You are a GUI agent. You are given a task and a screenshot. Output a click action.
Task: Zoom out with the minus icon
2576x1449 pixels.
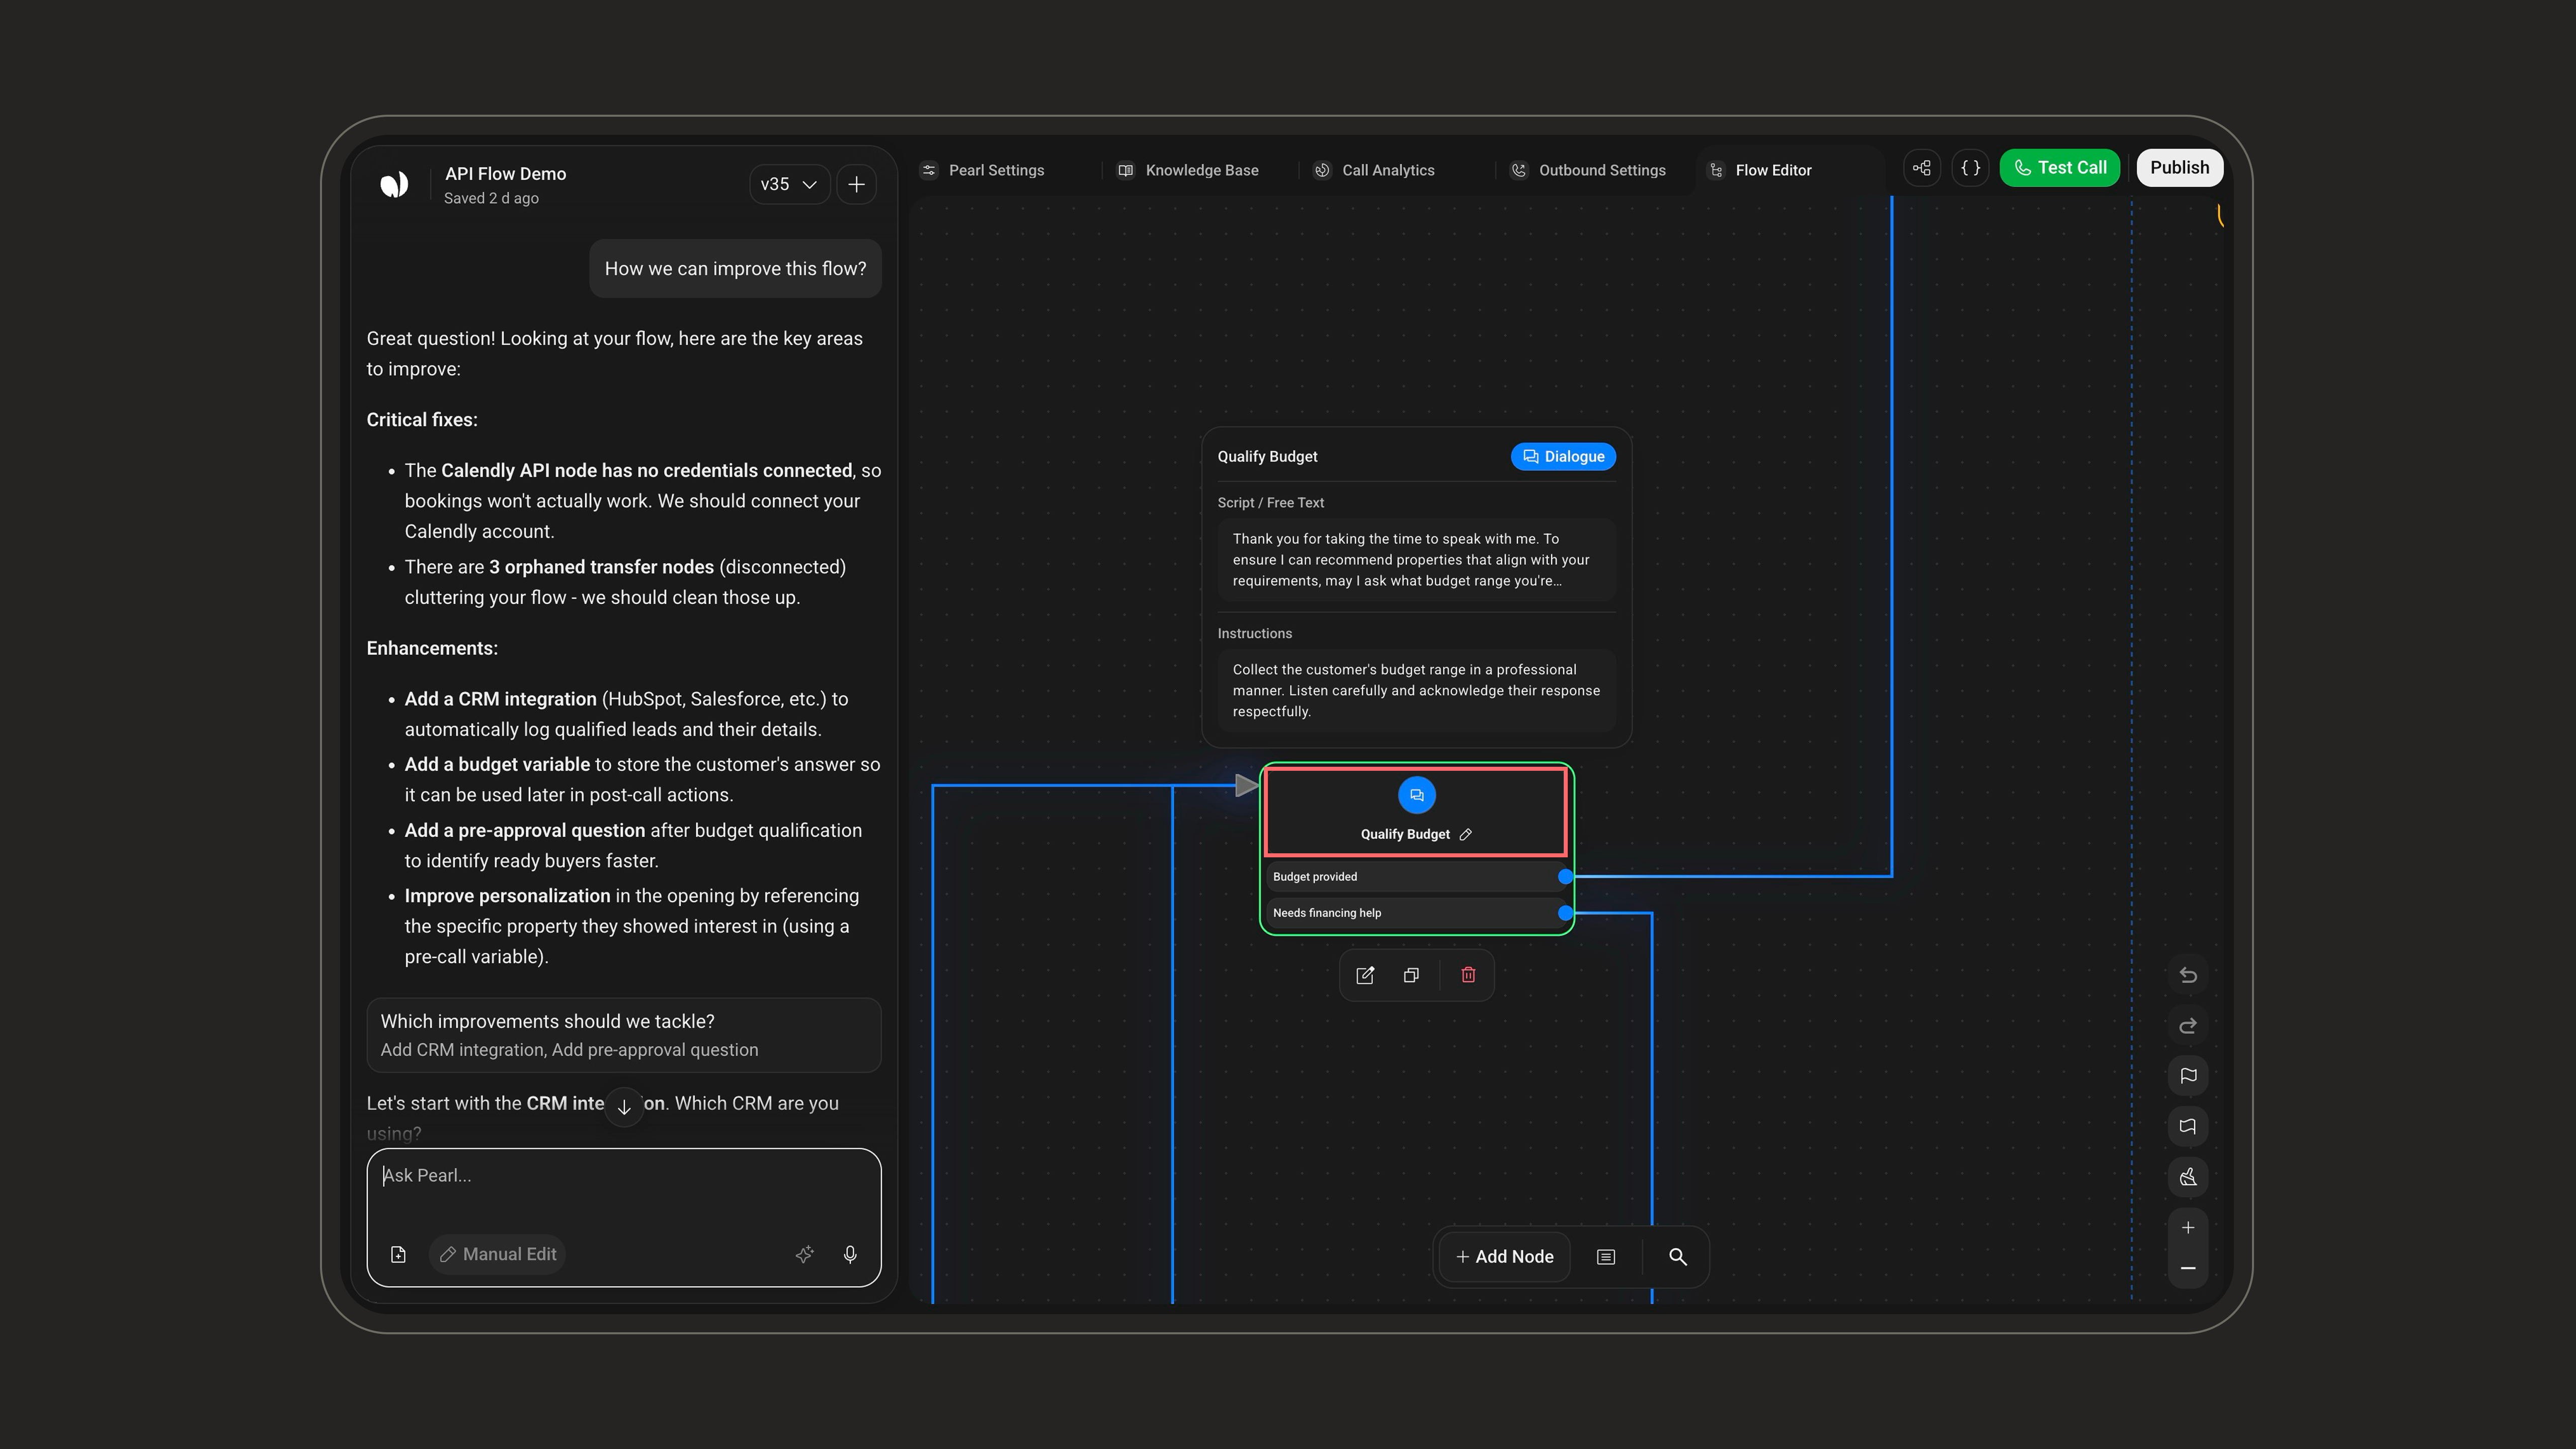[2188, 1268]
